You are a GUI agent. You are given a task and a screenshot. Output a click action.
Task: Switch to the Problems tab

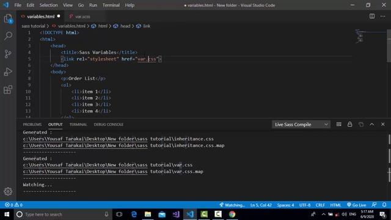(x=32, y=125)
